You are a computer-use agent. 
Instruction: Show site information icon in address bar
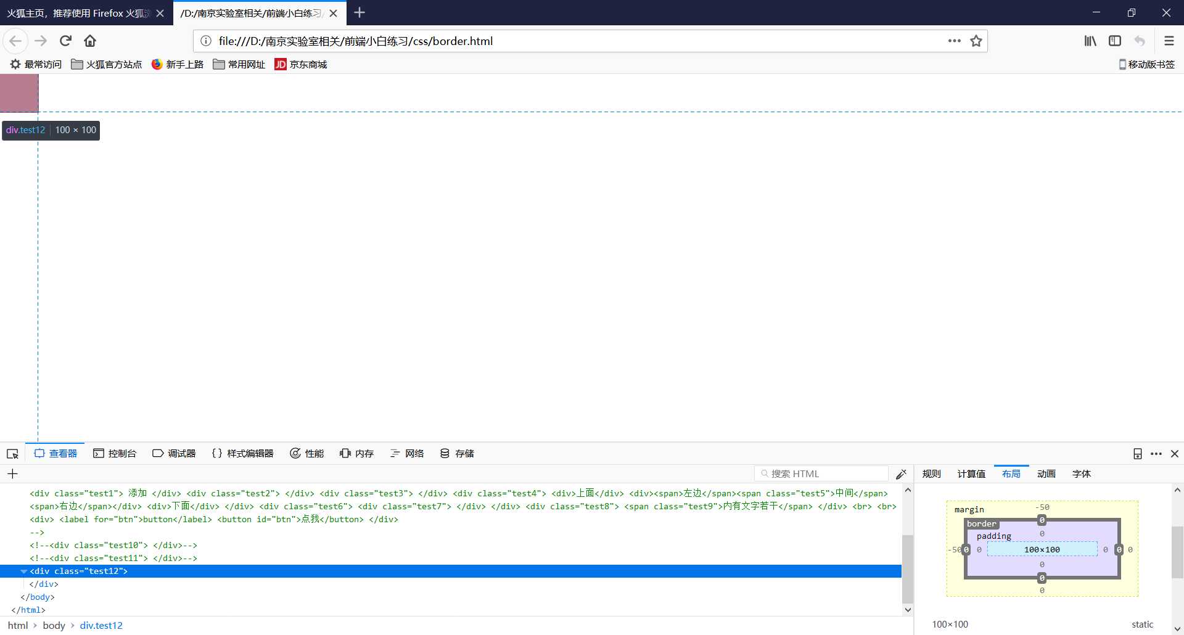pyautogui.click(x=206, y=41)
